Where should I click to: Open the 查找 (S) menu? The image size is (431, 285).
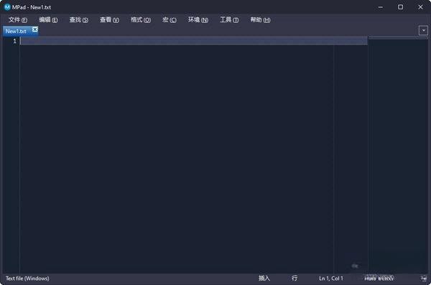tap(78, 20)
